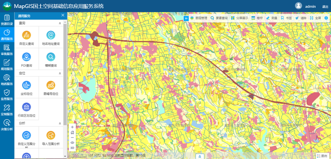The image size is (331, 159).
Task: Toggle the 3D view mode
Action: pyautogui.click(x=72, y=148)
